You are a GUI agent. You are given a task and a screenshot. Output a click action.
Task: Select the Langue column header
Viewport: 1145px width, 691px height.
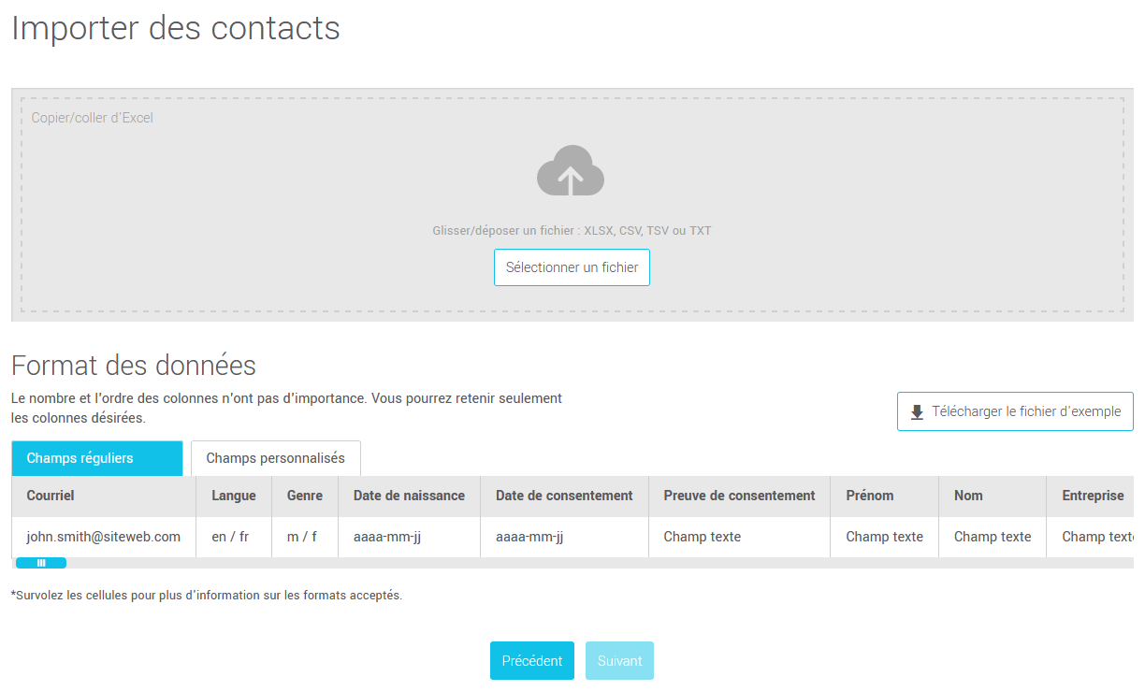click(233, 496)
